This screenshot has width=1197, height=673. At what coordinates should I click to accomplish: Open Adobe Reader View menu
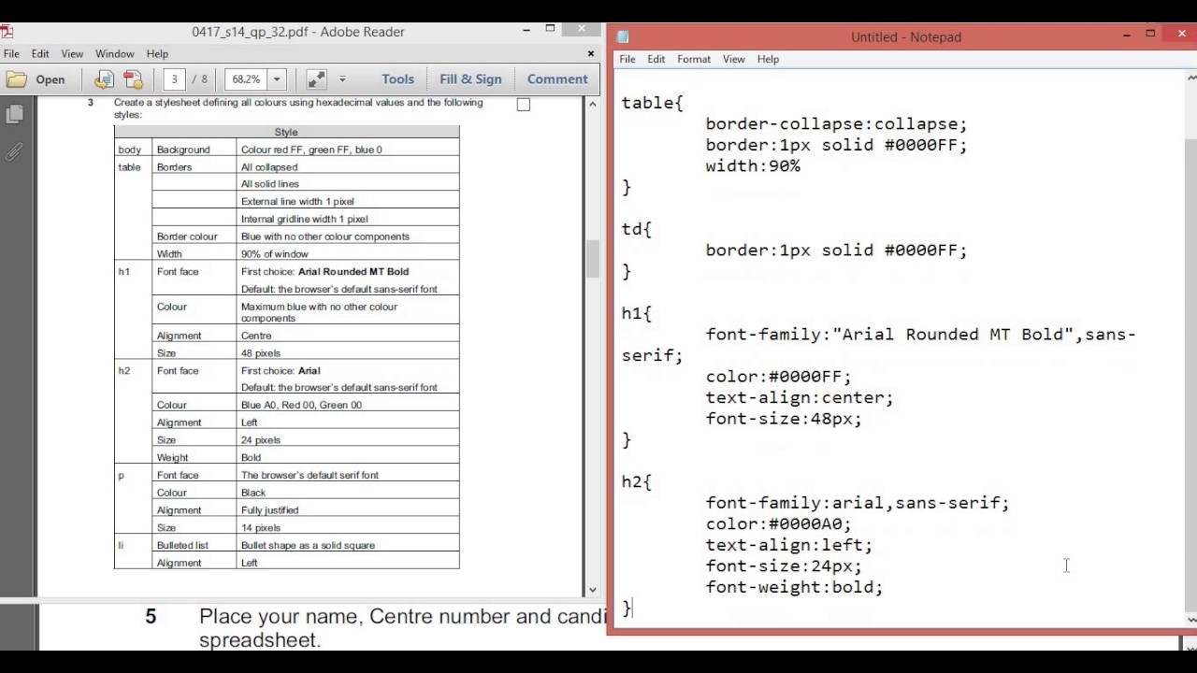(72, 54)
